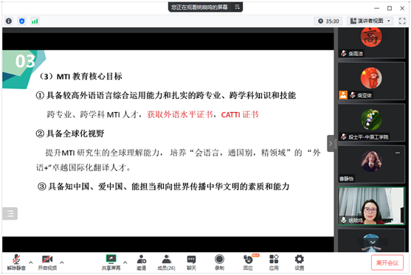The image size is (411, 275).
Task: Open the chat (聊天) panel
Action: (x=191, y=262)
